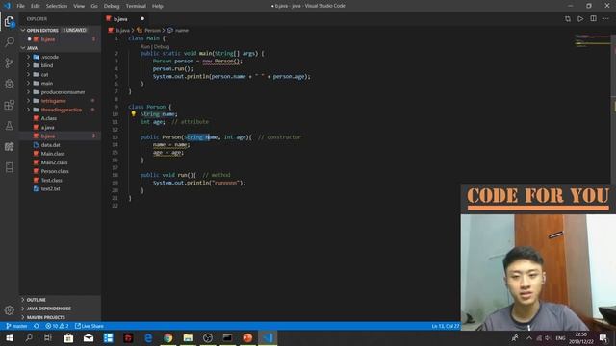Click the Person breadcrumb segment

tap(152, 30)
